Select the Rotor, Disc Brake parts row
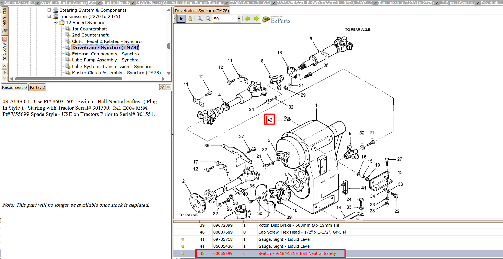This screenshot has width=503, height=259. pyautogui.click(x=338, y=225)
